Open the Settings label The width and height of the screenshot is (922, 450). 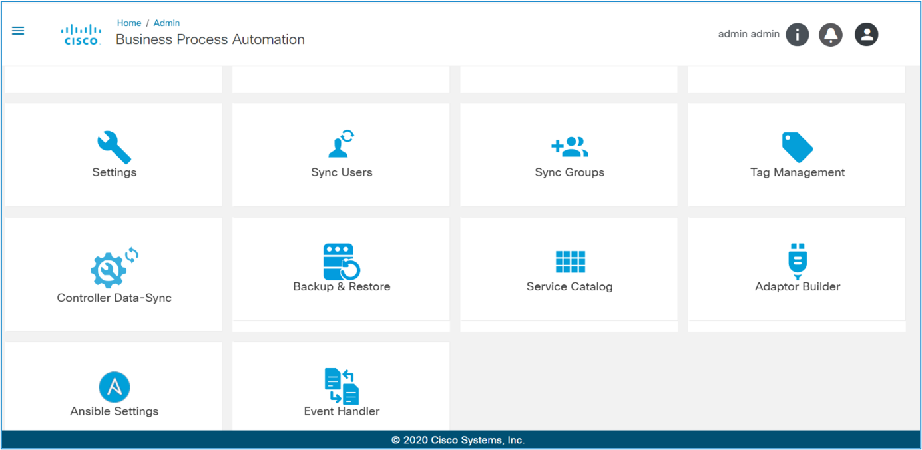115,172
